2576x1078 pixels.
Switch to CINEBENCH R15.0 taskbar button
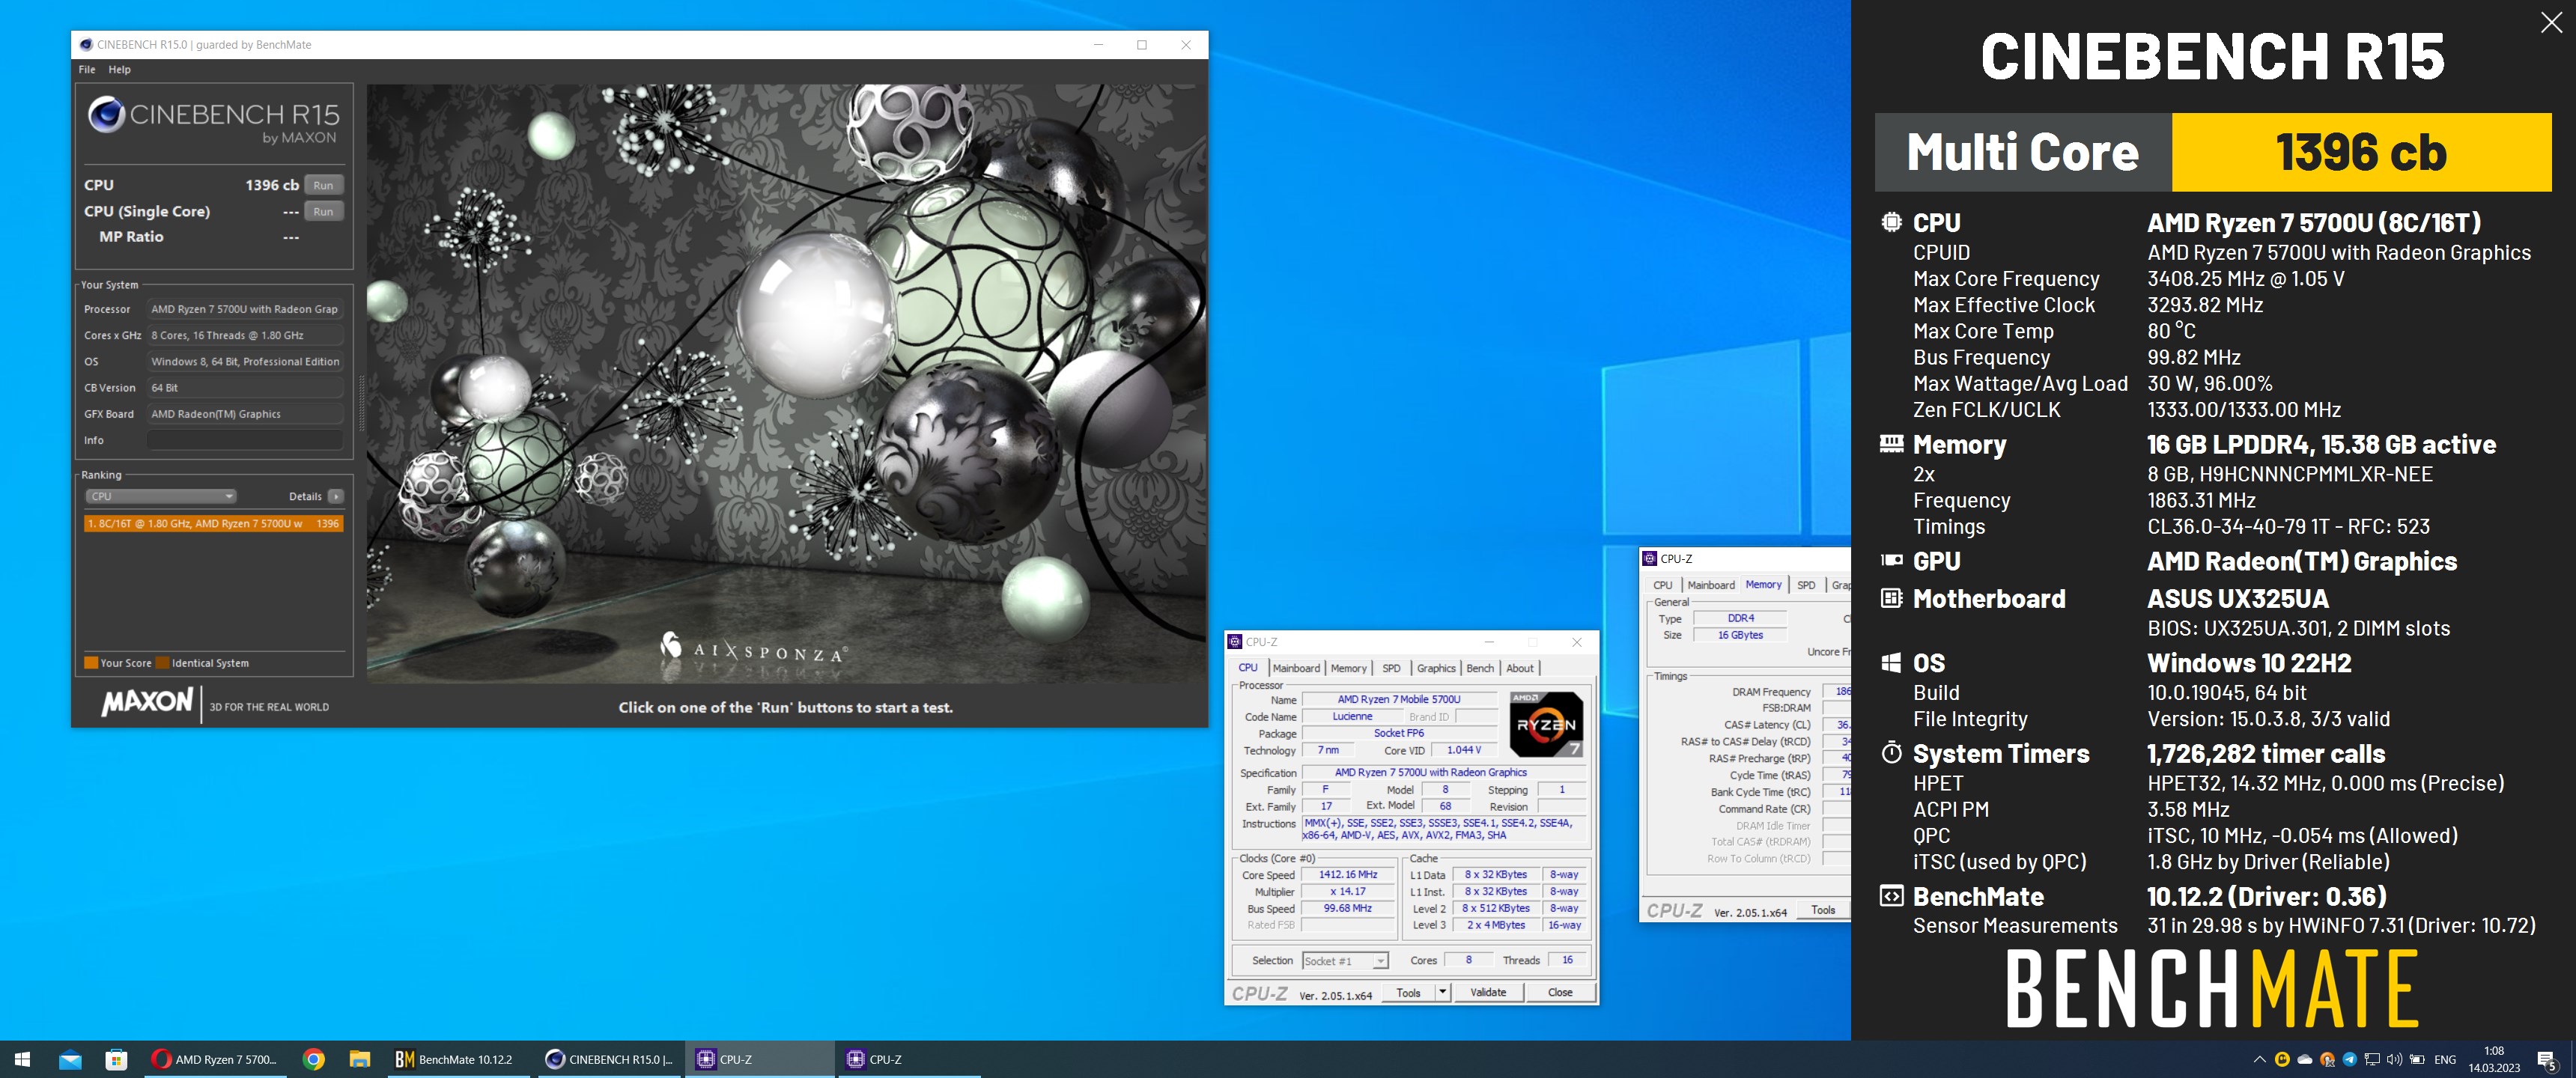click(609, 1059)
